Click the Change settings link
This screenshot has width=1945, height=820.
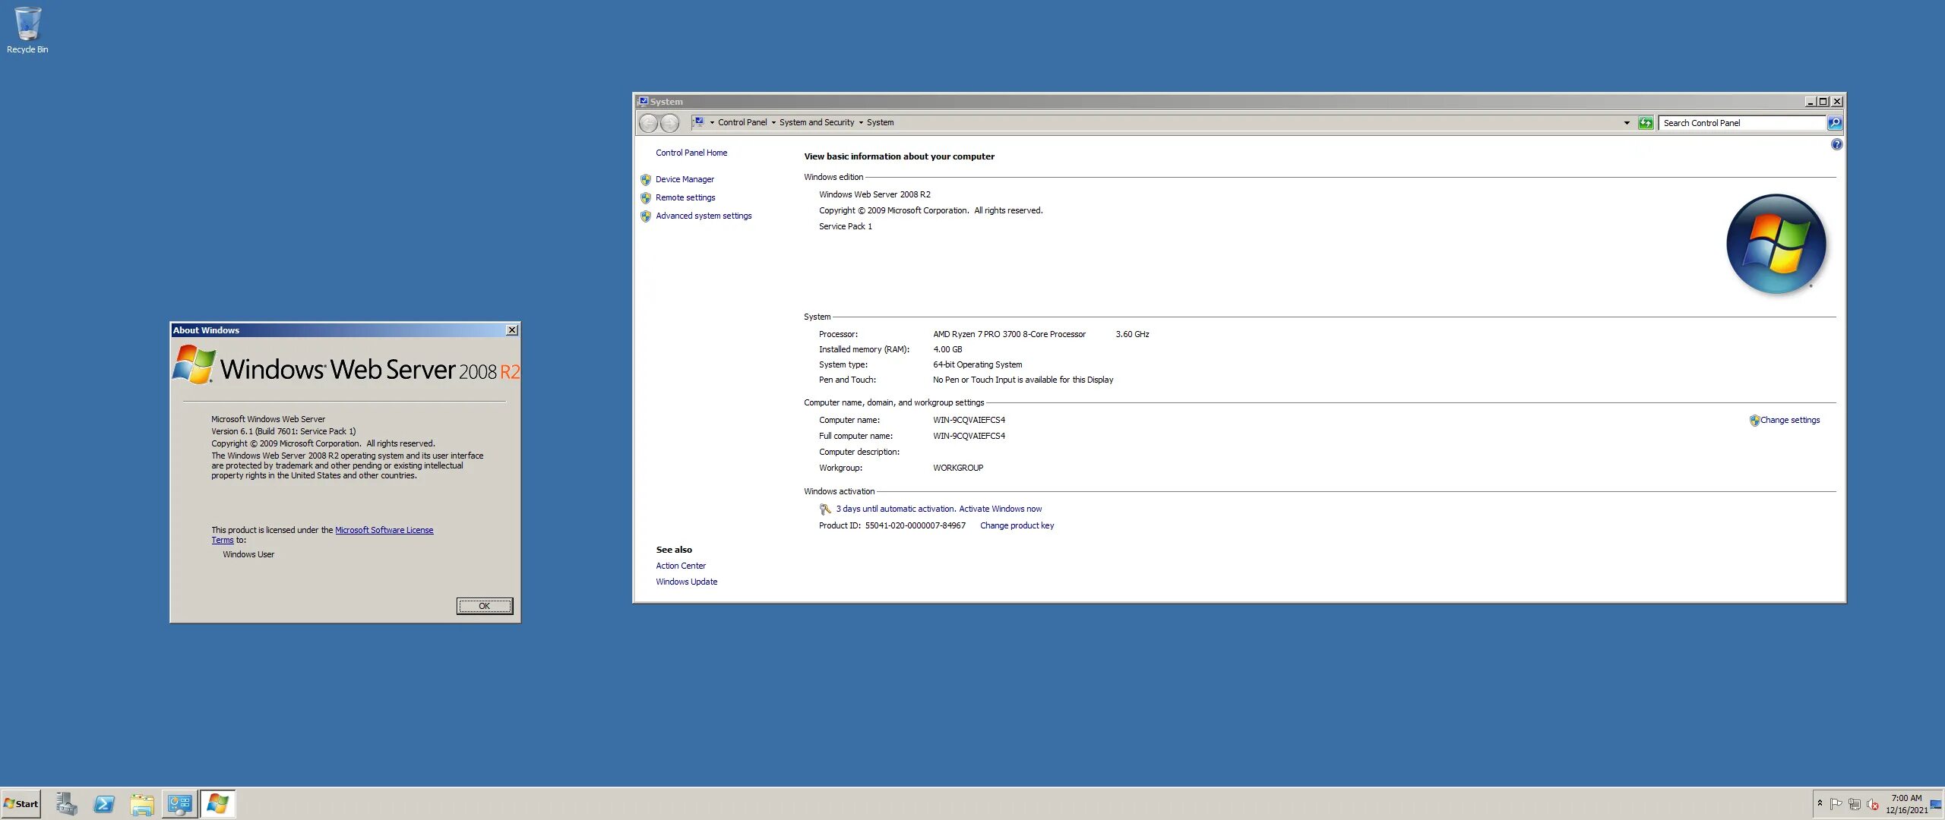pyautogui.click(x=1790, y=420)
